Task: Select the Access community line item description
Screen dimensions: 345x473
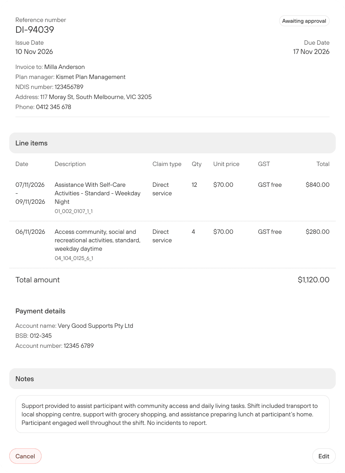Action: click(97, 240)
